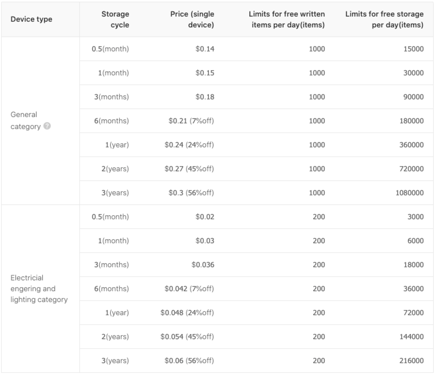
Task: Click the Price (single device) header
Action: (192, 19)
